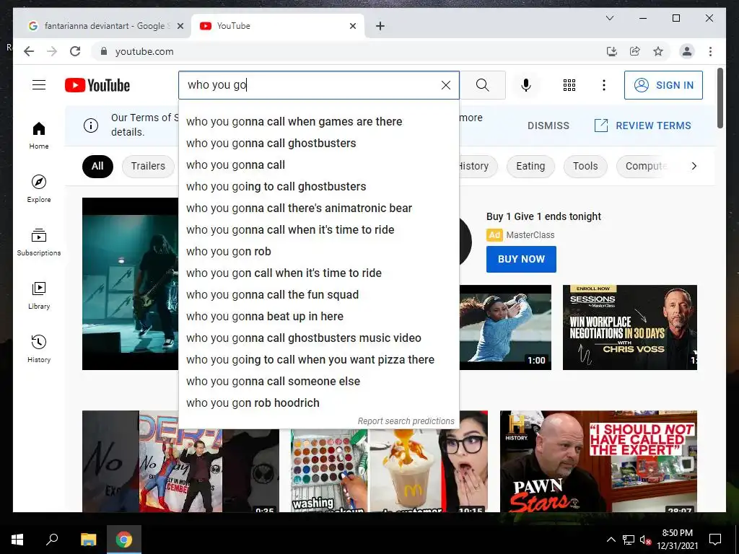The width and height of the screenshot is (739, 554).
Task: Click the install app icon in address bar
Action: click(612, 51)
